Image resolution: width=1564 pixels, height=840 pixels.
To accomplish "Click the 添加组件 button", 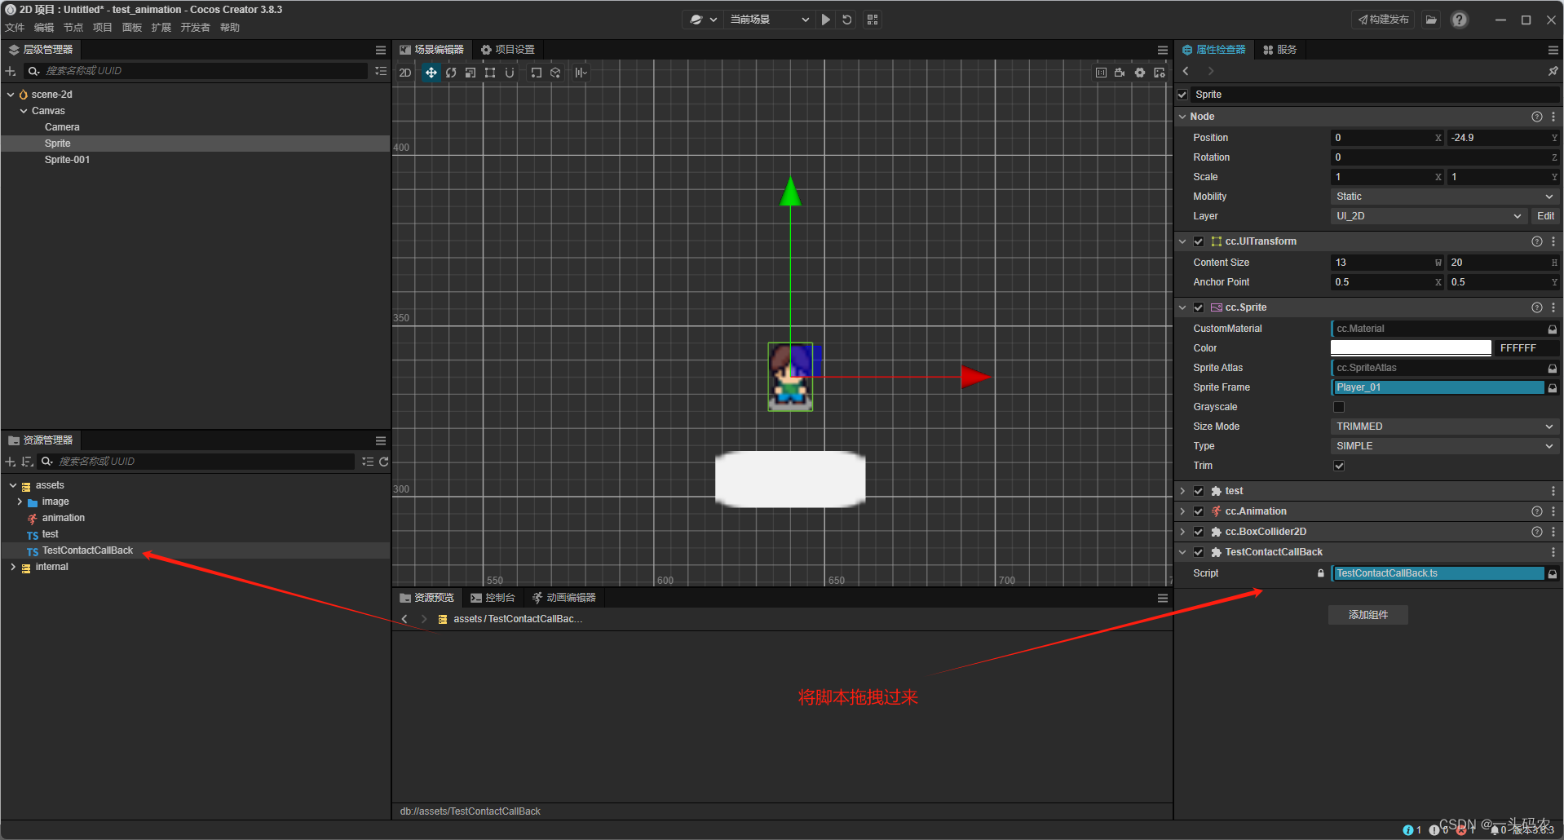I will tap(1368, 615).
